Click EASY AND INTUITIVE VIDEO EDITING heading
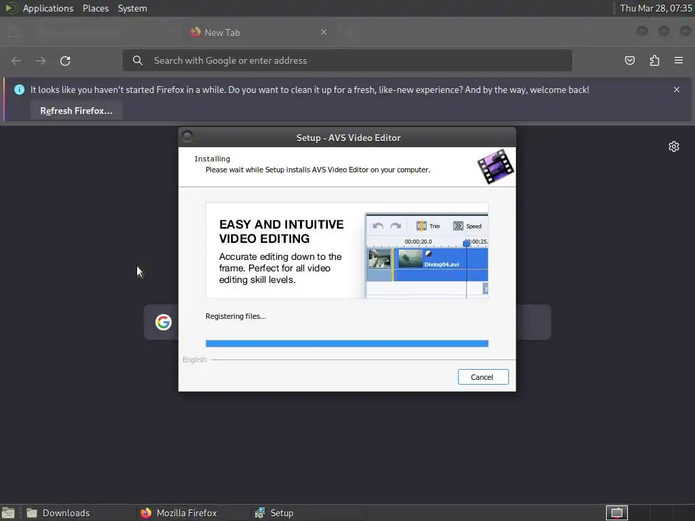 tap(282, 231)
